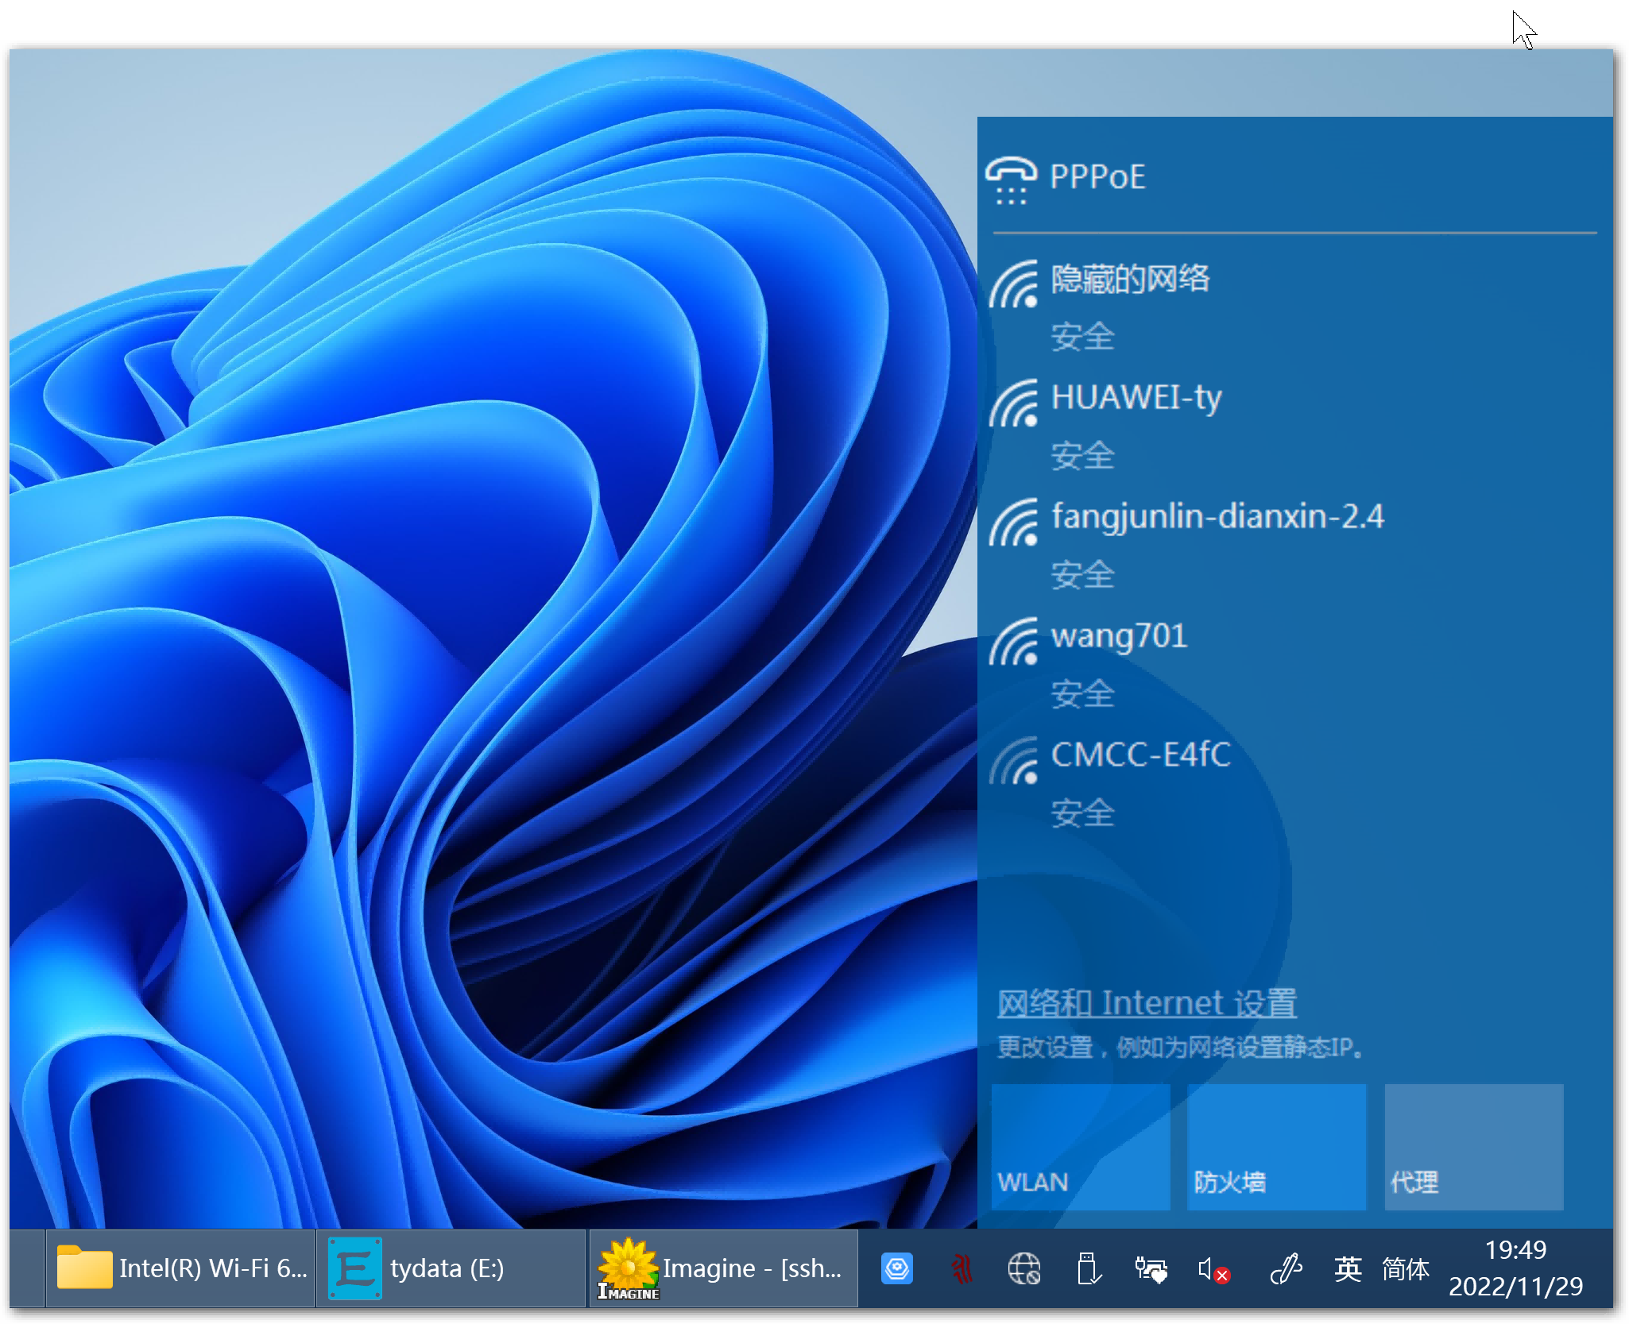Open 网络和 Internet 设置 link

(1147, 1003)
